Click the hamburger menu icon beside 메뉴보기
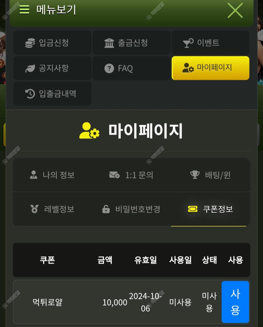 24,9
